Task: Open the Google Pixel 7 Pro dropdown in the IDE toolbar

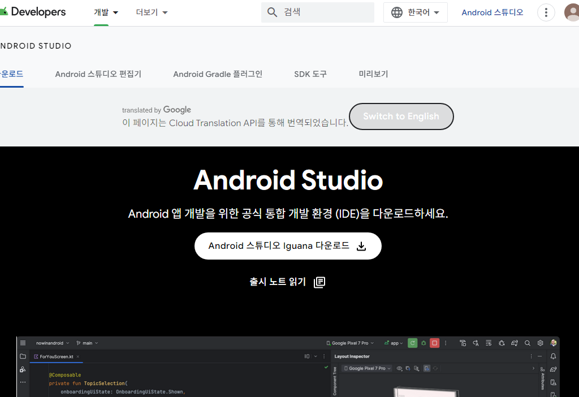Action: coord(350,343)
